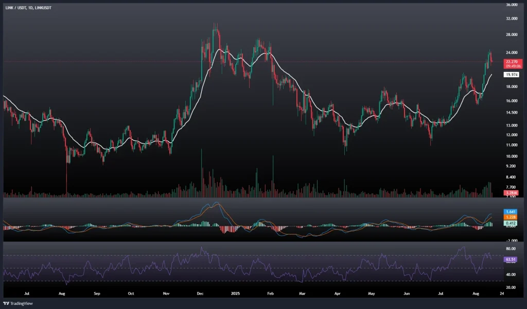Click the 13.000 price axis label
The width and height of the screenshot is (527, 309).
click(x=512, y=125)
